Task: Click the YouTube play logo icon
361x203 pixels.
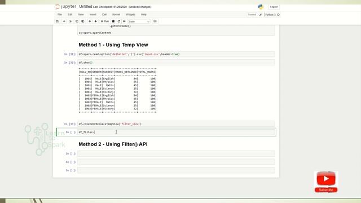Action: (326, 179)
